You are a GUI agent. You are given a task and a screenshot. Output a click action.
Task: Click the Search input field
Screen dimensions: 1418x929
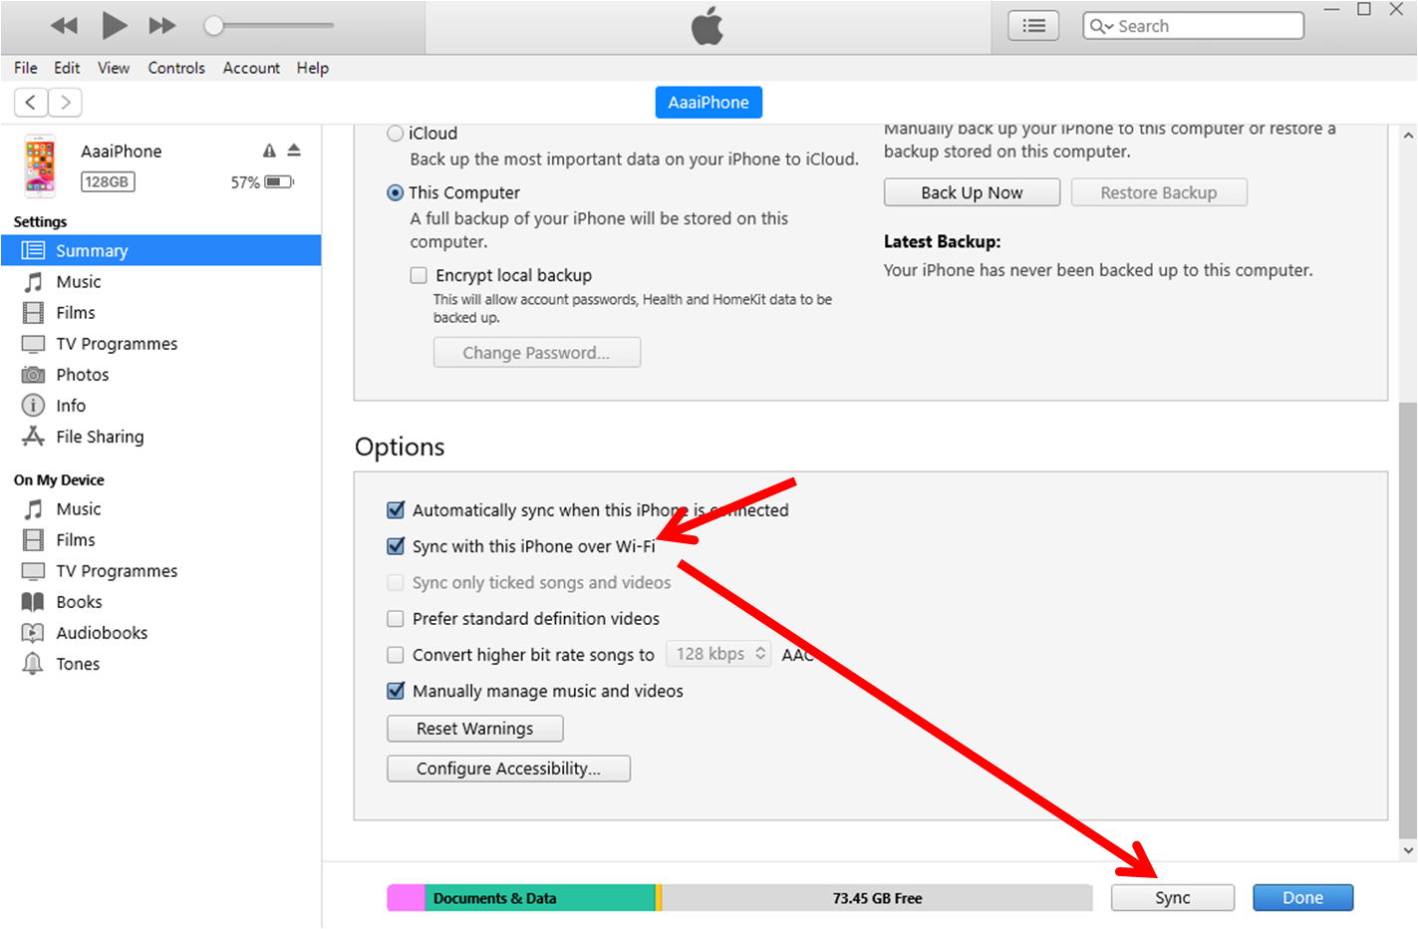[1193, 26]
